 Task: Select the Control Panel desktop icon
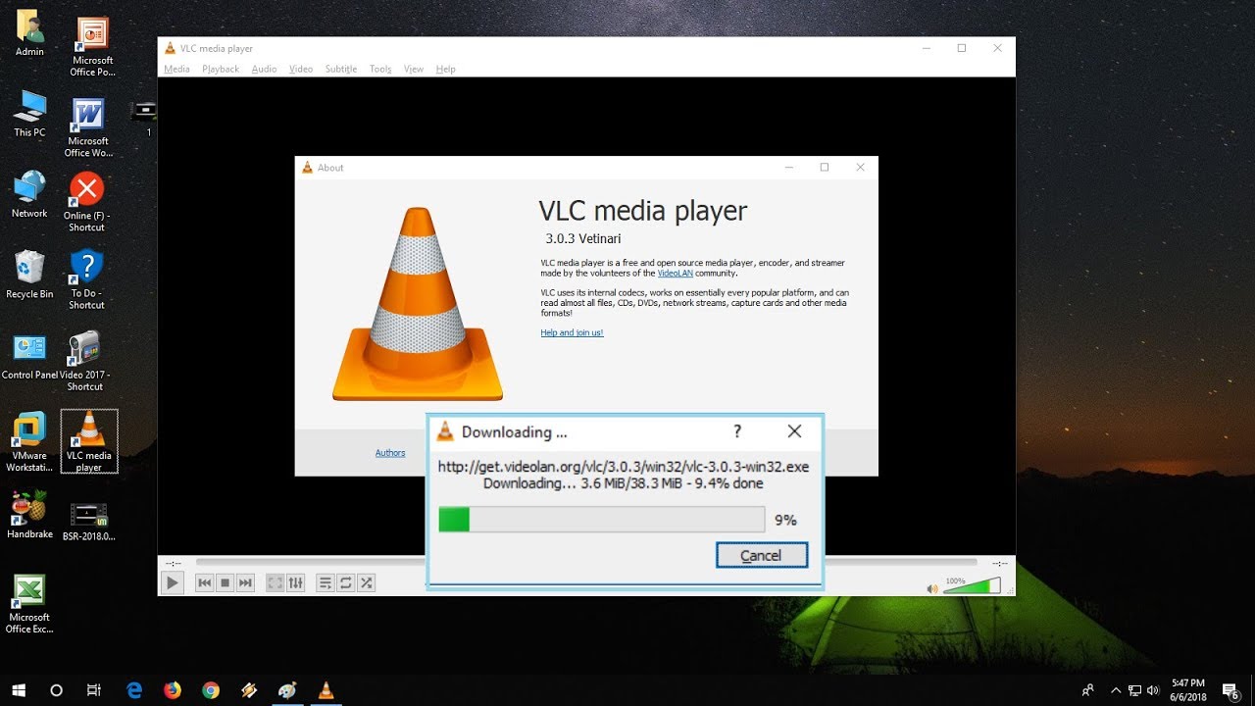pyautogui.click(x=29, y=357)
